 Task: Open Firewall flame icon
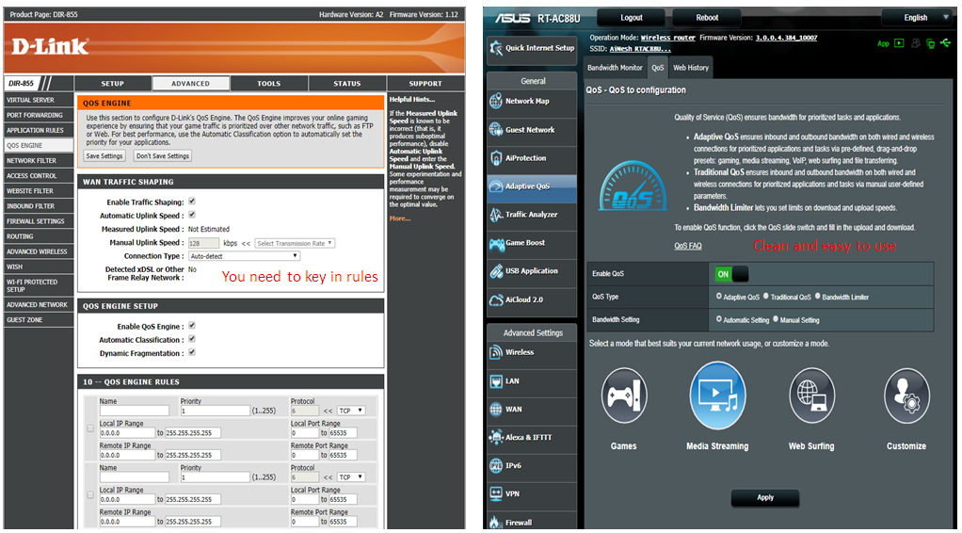[x=496, y=522]
